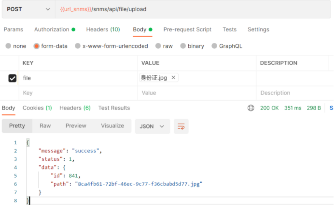This screenshot has height=210, width=334.
Task: Click the word wrap icon in response toolbar
Action: 181,126
